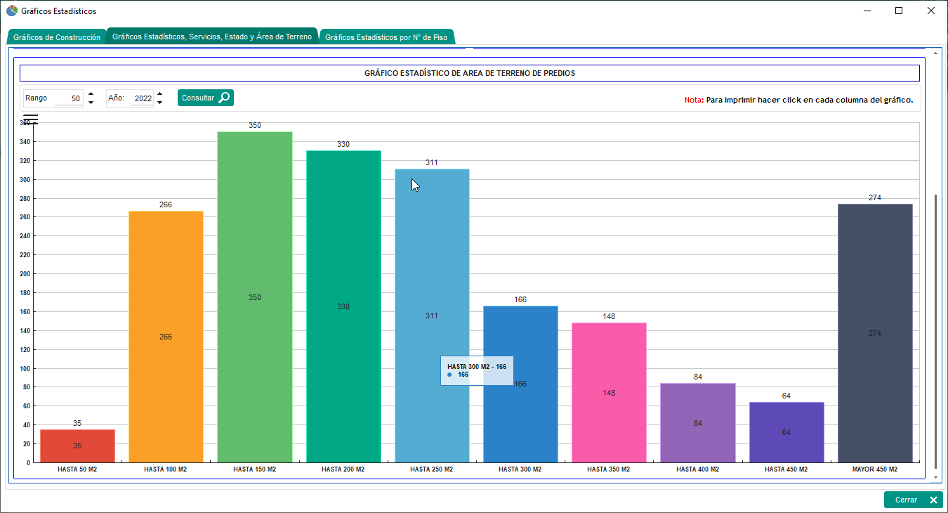Decrease the Año value with down arrow
The height and width of the screenshot is (513, 948).
point(159,103)
